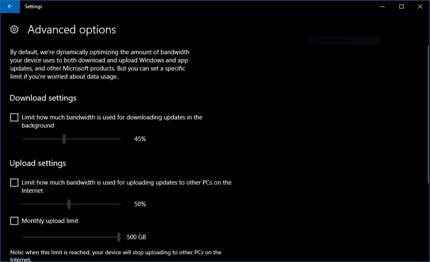Viewport: 430px width, 262px height.
Task: Click the 500 GB value label
Action: [x=136, y=237]
